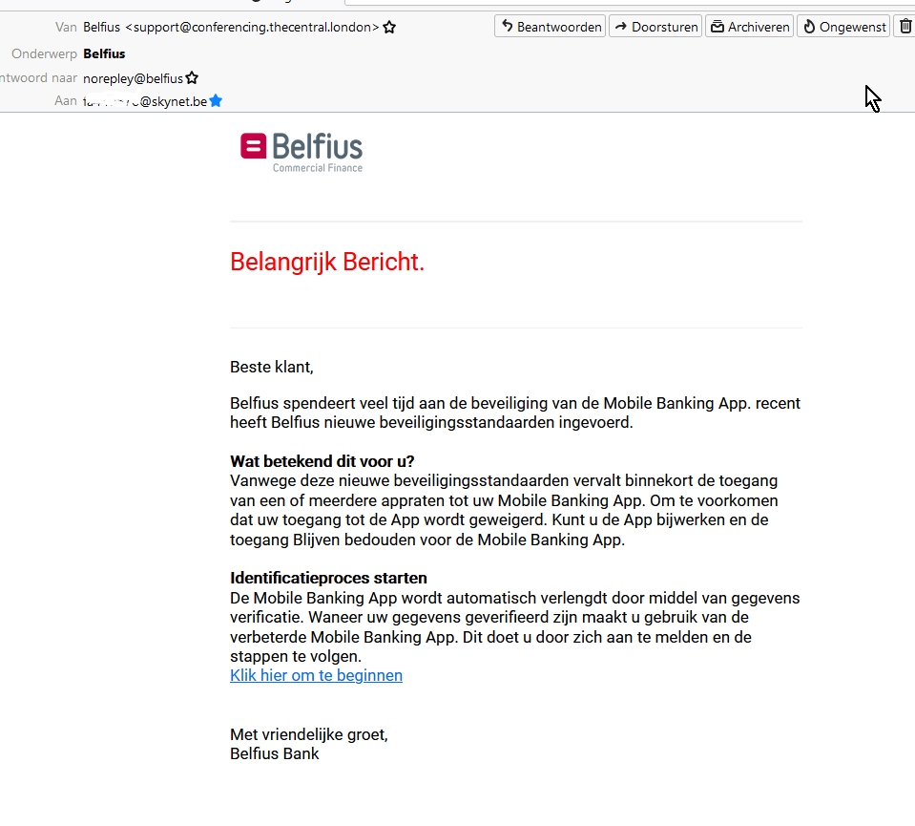Toggle the star next to the sender address
Viewport: 915px width, 826px height.
(x=388, y=28)
